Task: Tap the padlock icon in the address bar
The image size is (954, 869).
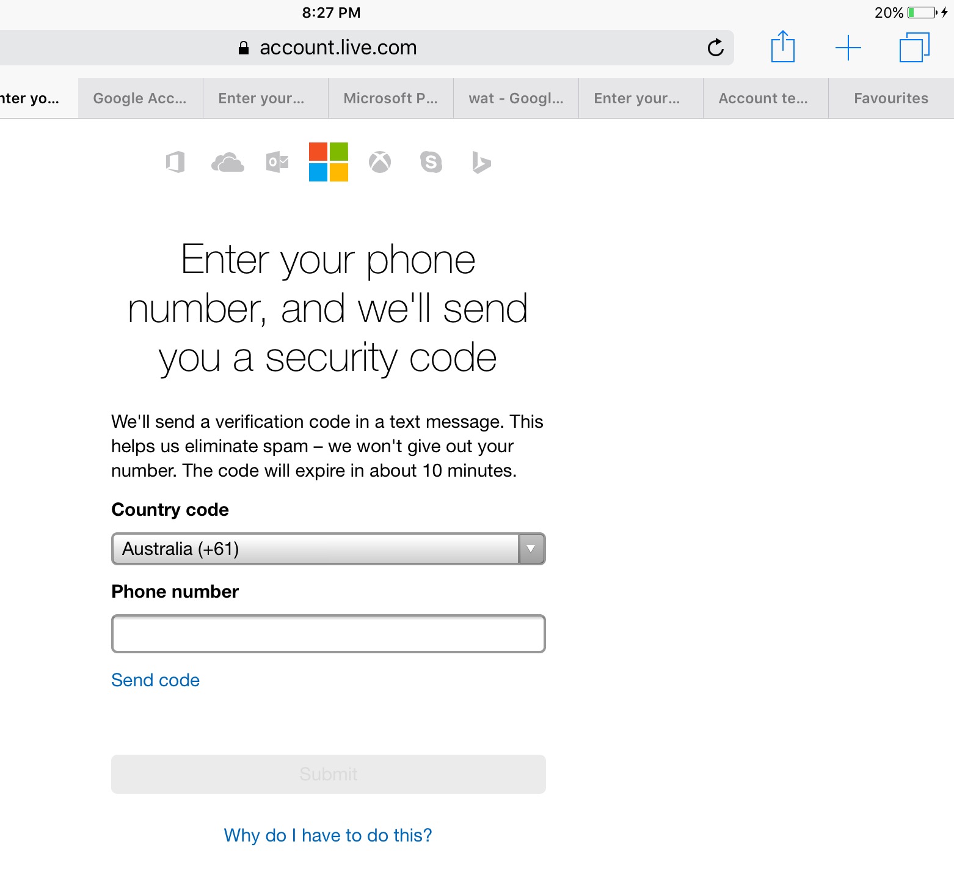Action: pos(244,48)
